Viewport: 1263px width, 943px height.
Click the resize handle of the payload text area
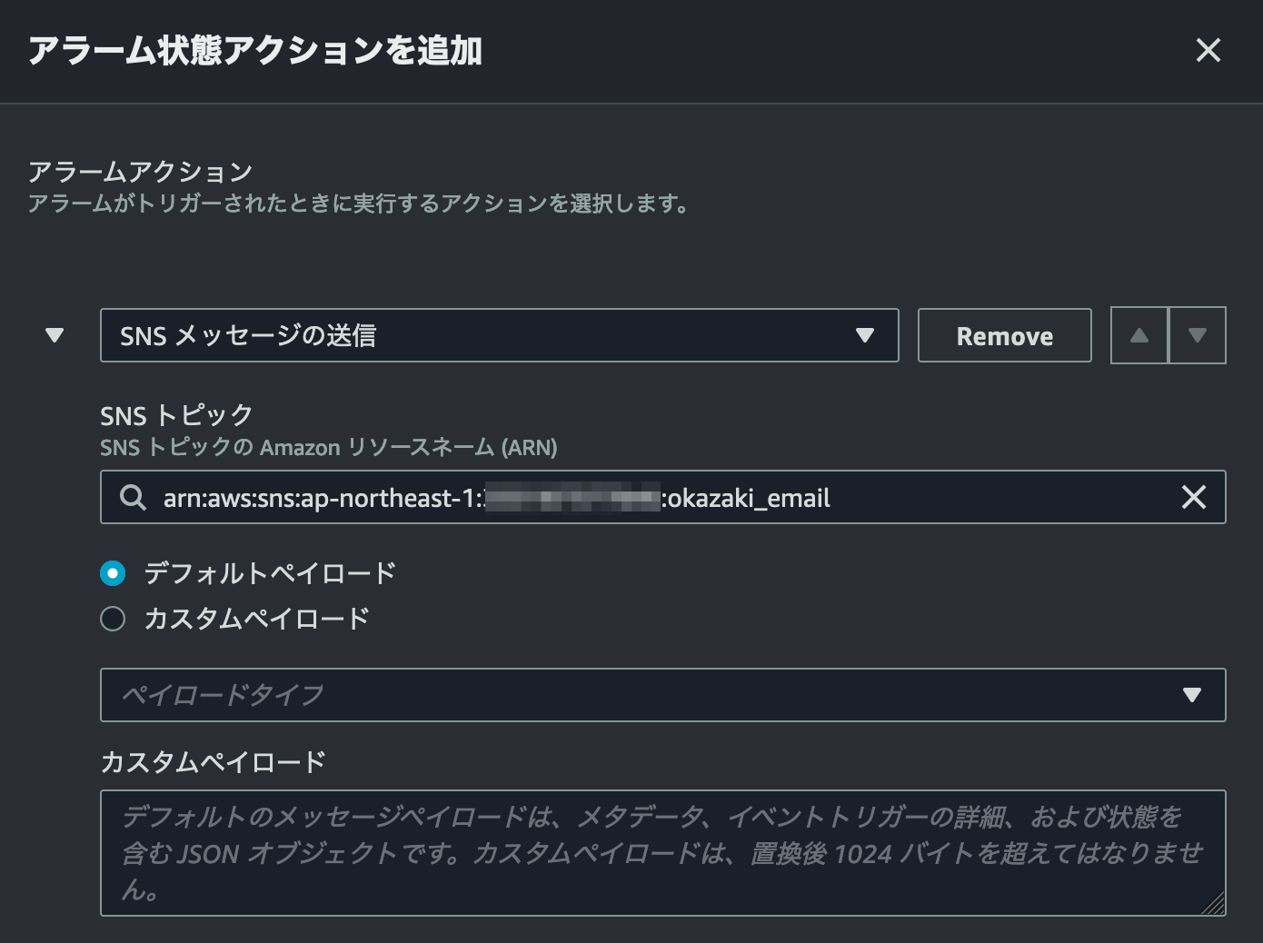[x=1215, y=904]
